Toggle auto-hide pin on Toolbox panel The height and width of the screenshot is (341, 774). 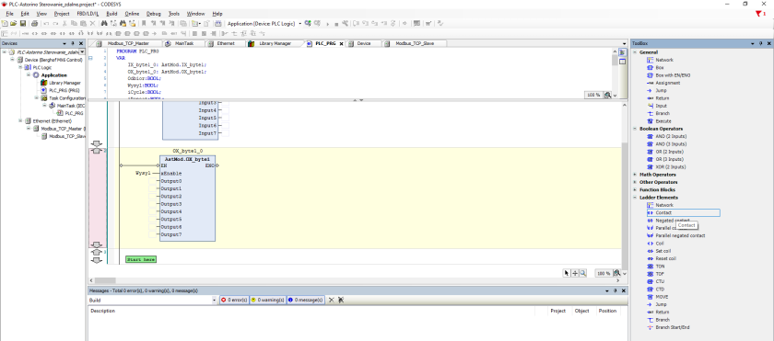tap(761, 43)
